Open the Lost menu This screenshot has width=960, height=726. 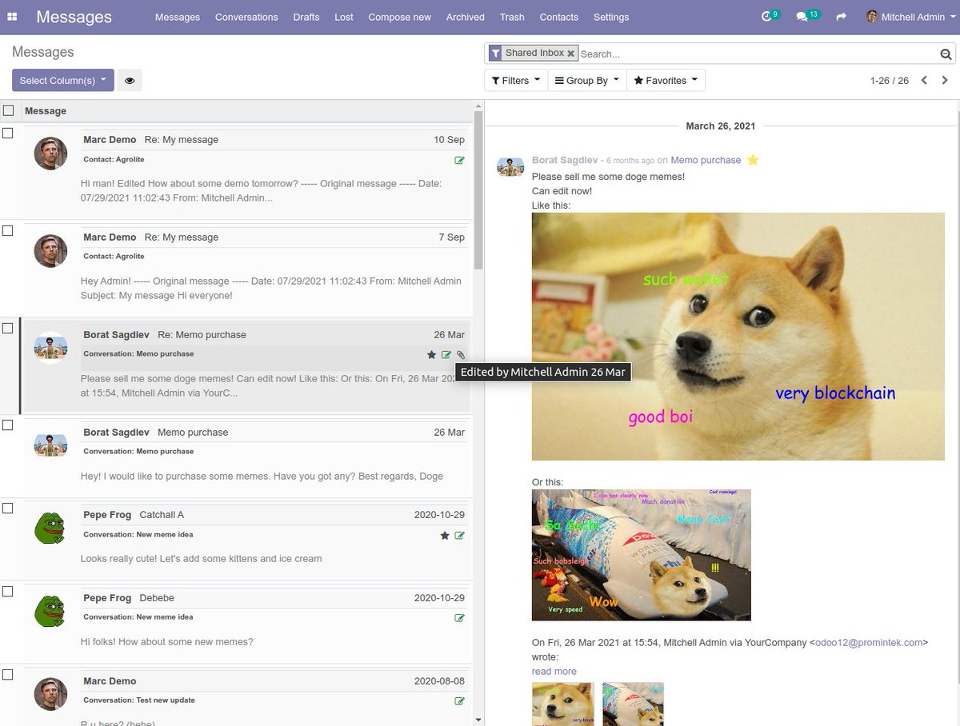pos(344,17)
